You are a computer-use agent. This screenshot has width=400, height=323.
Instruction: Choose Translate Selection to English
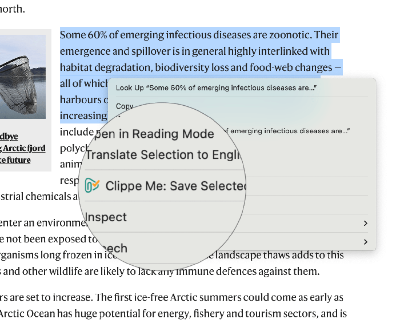[x=163, y=155]
